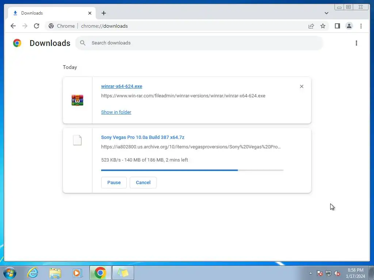The width and height of the screenshot is (374, 280).
Task: Click the Today date heading
Action: point(70,67)
